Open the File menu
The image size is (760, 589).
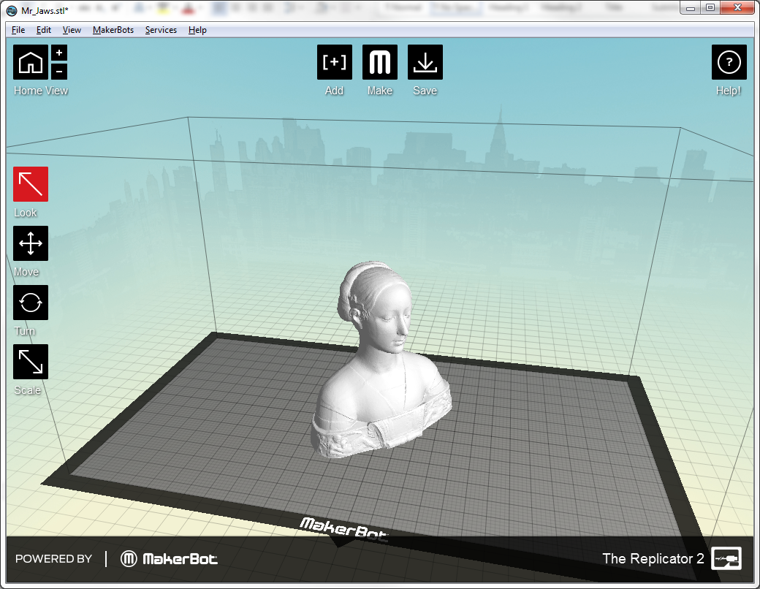(x=18, y=30)
